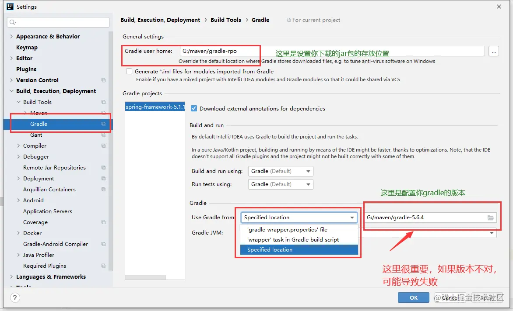
Task: Collapse the Build Tools node
Action: [18, 102]
